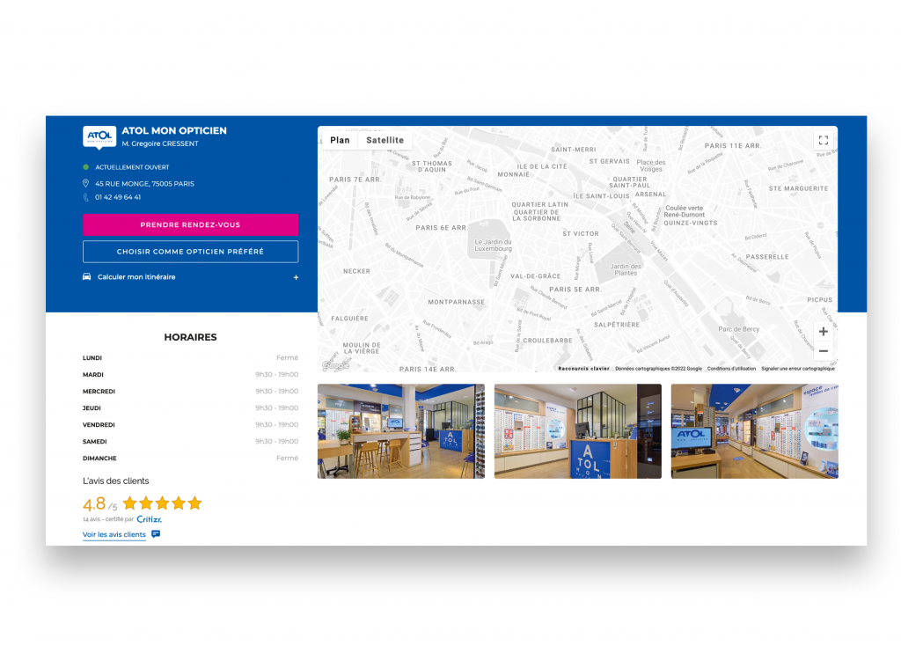
Task: Click the ST VICTOR map label
Action: pos(581,234)
